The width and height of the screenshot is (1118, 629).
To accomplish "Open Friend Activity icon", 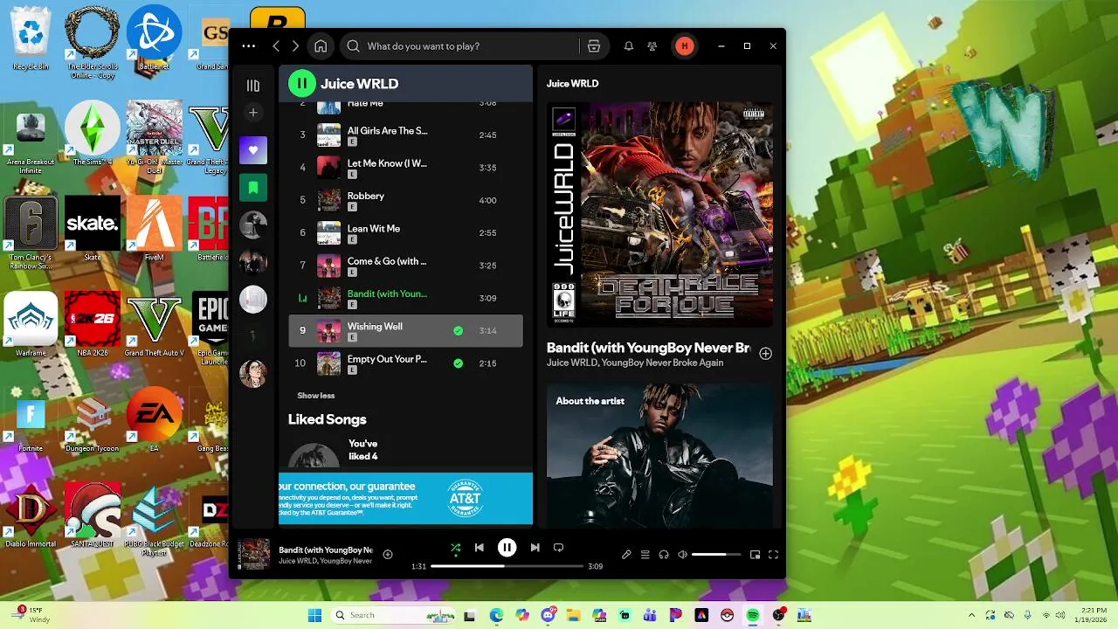I will point(652,46).
